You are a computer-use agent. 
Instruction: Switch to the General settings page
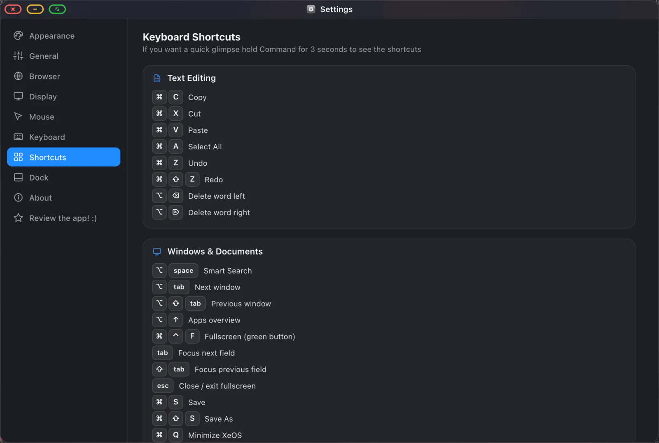tap(63, 56)
